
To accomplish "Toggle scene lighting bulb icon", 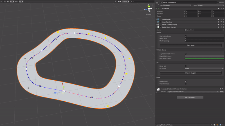I will click(x=5, y=1).
